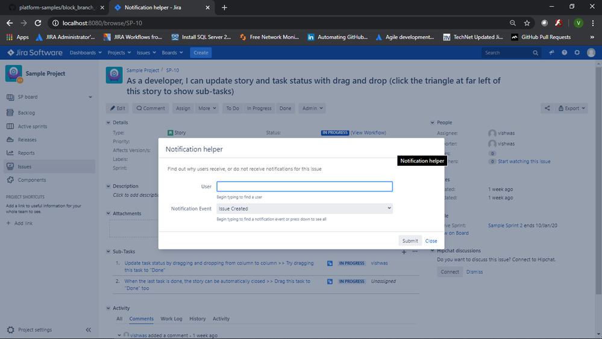602x339 pixels.
Task: Open the Notification Event dropdown
Action: (x=304, y=208)
